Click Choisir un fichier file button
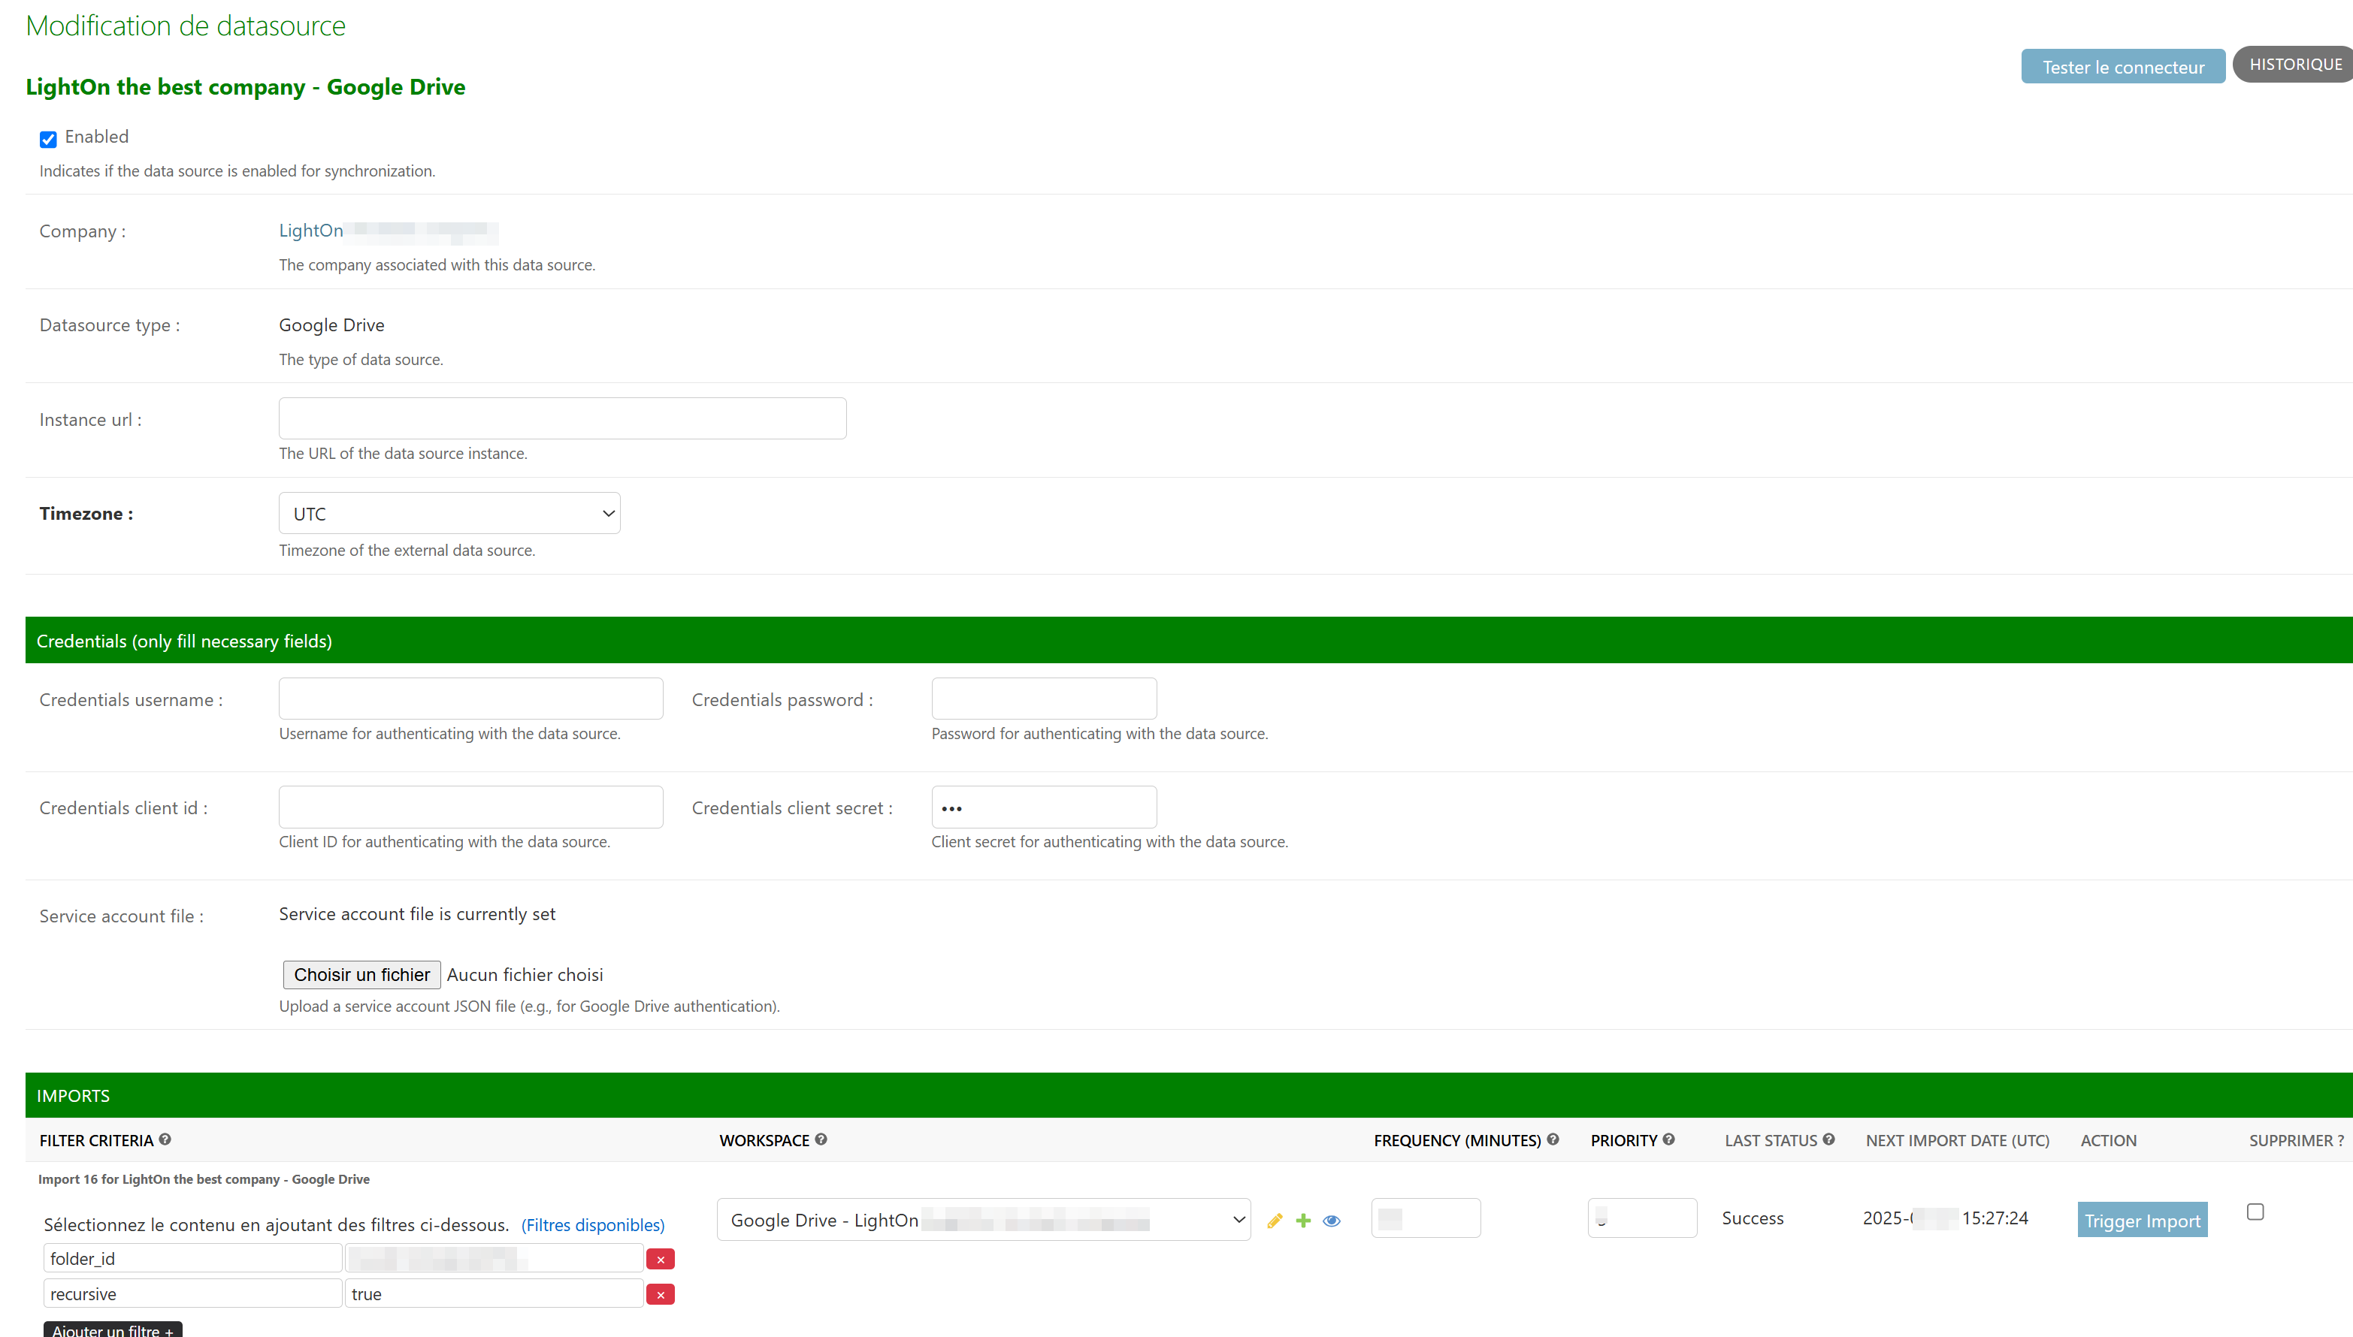This screenshot has width=2353, height=1337. 361,974
